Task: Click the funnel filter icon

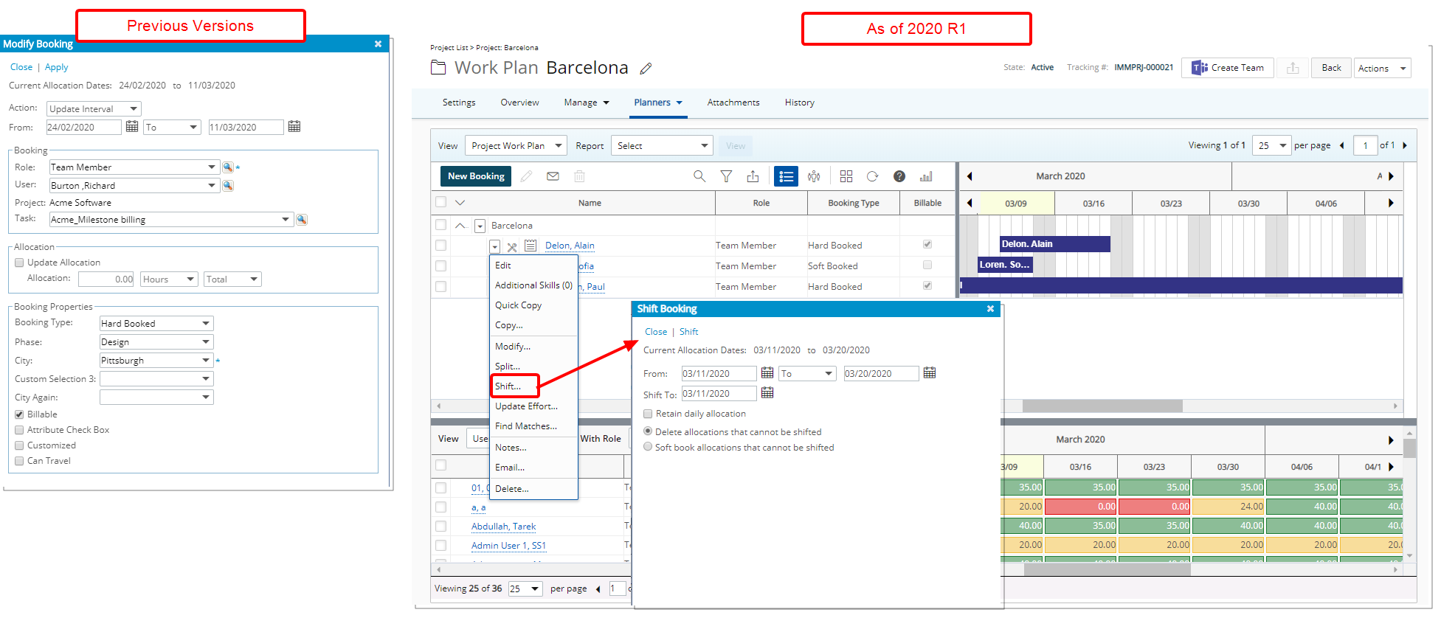Action: 726,176
